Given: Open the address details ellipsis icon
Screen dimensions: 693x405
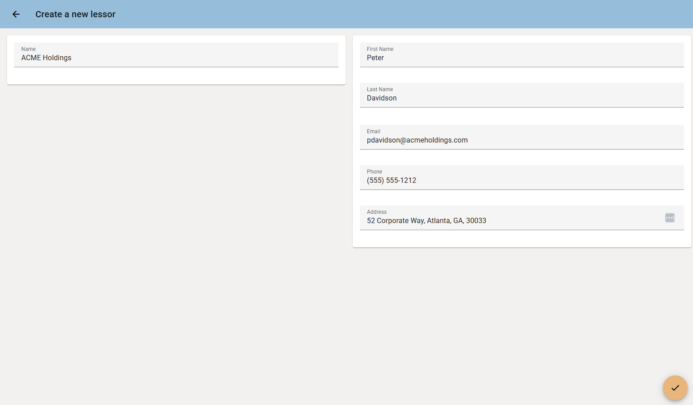Looking at the screenshot, I should (x=670, y=218).
